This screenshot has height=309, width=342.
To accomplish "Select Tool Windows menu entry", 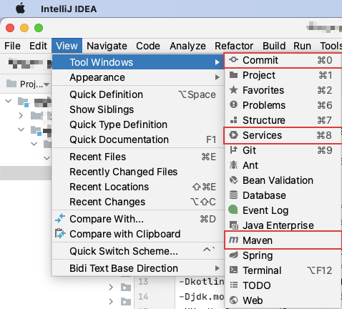I will [x=138, y=62].
